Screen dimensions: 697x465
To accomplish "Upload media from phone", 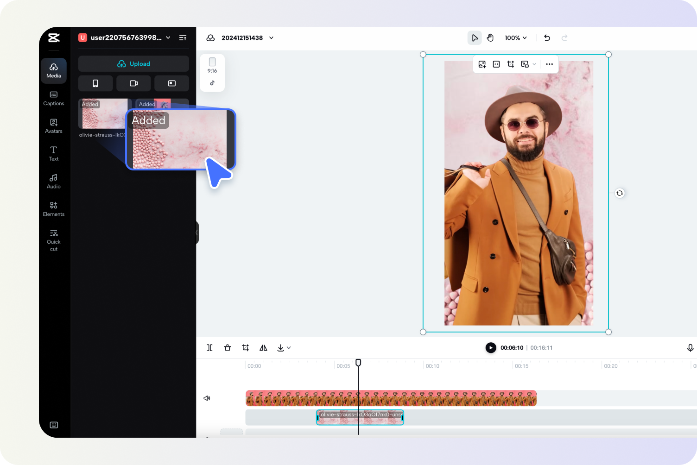I will (x=95, y=83).
